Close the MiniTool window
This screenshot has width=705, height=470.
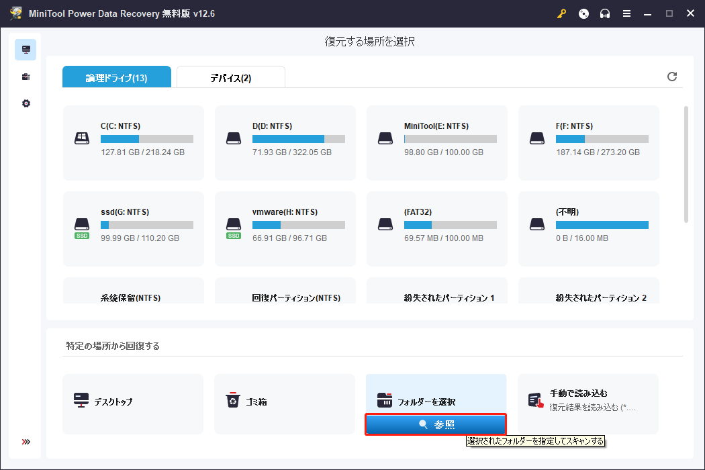(x=691, y=13)
